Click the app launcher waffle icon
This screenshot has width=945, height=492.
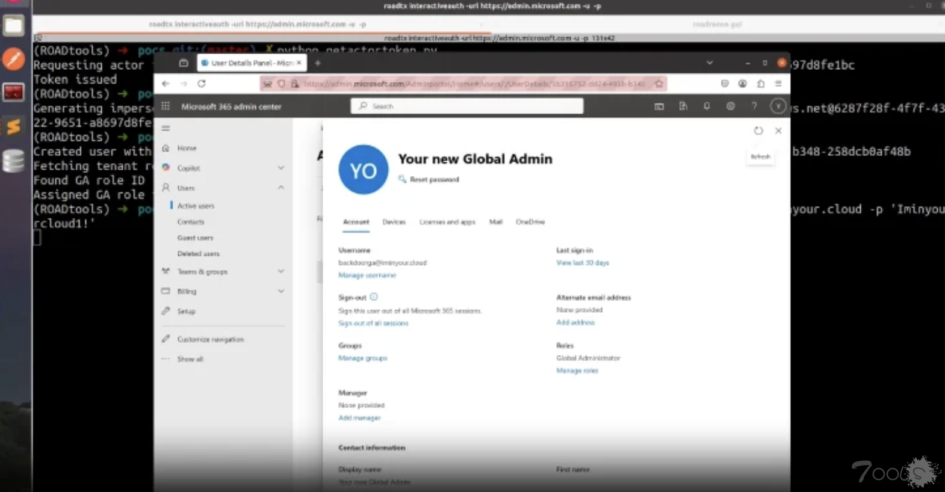[166, 106]
